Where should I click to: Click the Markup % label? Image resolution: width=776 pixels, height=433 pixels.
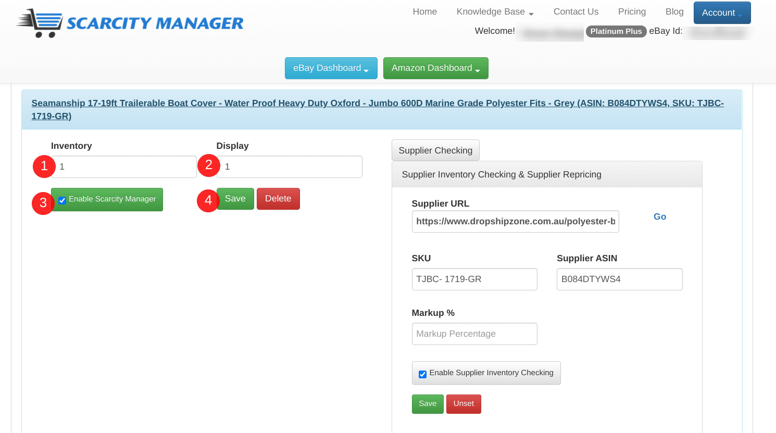click(433, 313)
